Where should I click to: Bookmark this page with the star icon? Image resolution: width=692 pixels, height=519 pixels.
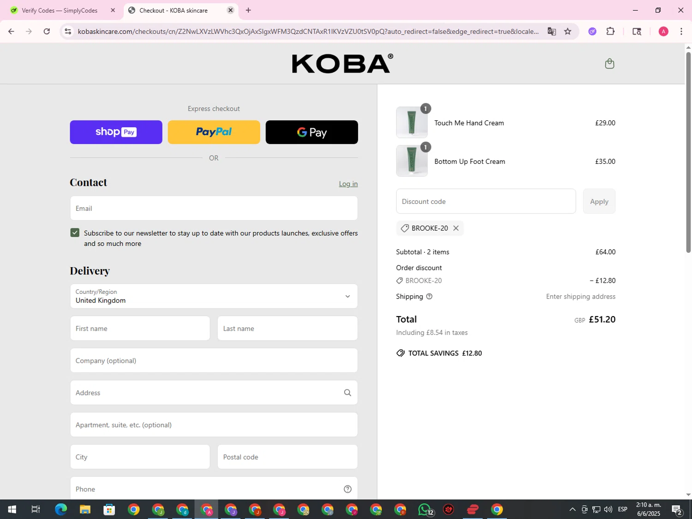point(568,31)
